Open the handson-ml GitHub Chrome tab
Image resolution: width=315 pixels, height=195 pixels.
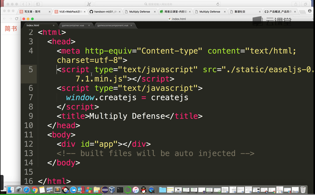(x=104, y=12)
